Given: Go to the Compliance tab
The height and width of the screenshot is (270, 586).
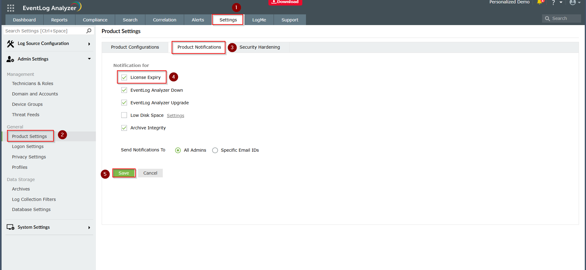Looking at the screenshot, I should tap(95, 20).
